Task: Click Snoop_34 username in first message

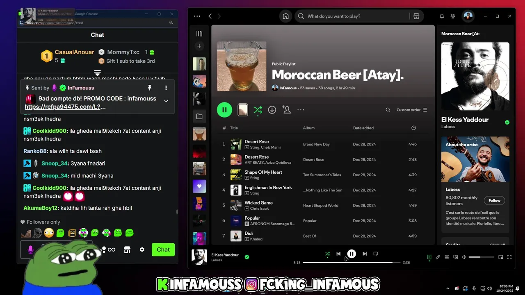Action: click(x=55, y=163)
